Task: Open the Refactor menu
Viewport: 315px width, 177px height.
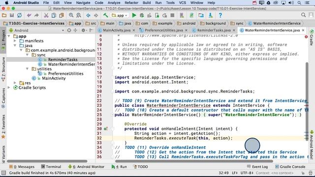Action: 131,3
